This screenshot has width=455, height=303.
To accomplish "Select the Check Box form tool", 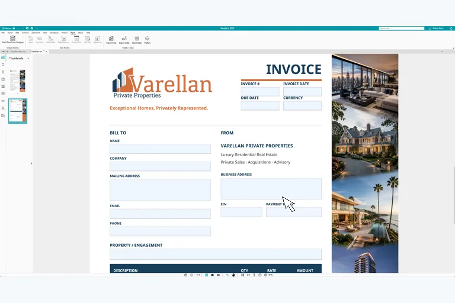I will 51,40.
